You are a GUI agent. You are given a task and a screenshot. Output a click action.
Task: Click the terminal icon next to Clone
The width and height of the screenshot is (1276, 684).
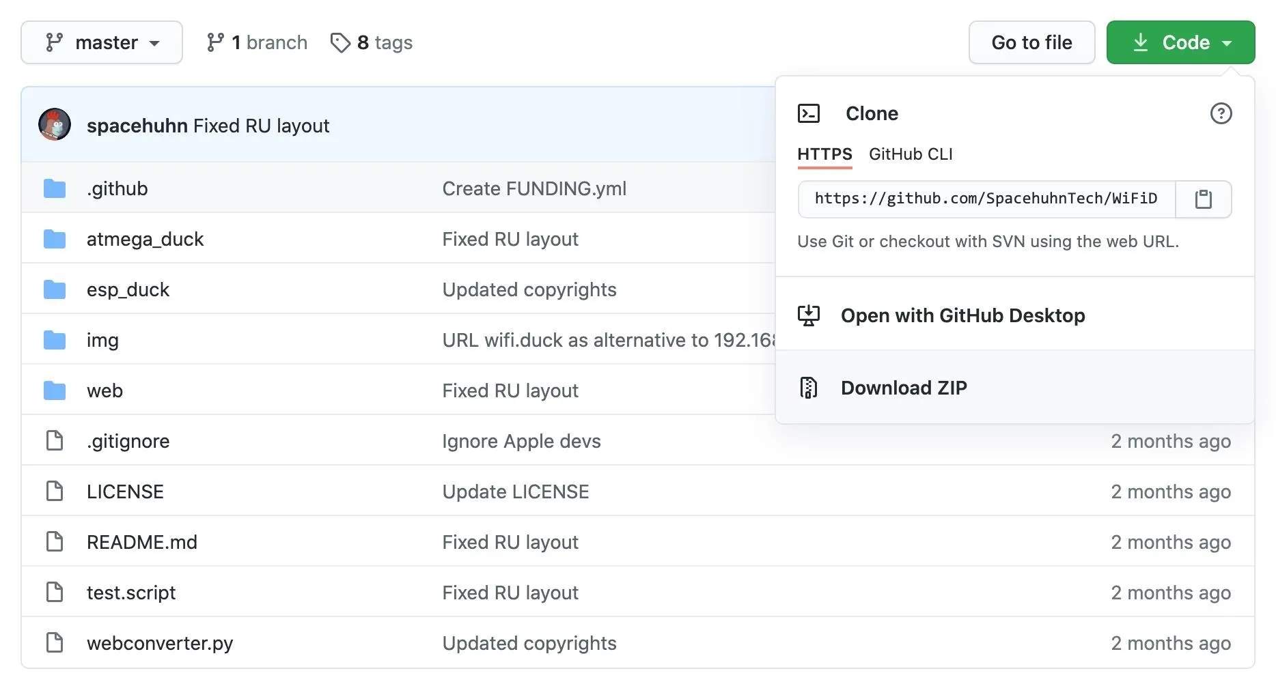coord(809,113)
